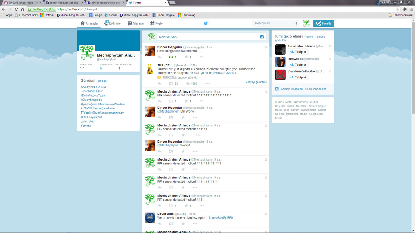
Task: Click Medyayı görüntüle on the TURKCELL tweet
Action: click(x=256, y=82)
